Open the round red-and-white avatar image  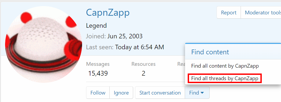44,44
